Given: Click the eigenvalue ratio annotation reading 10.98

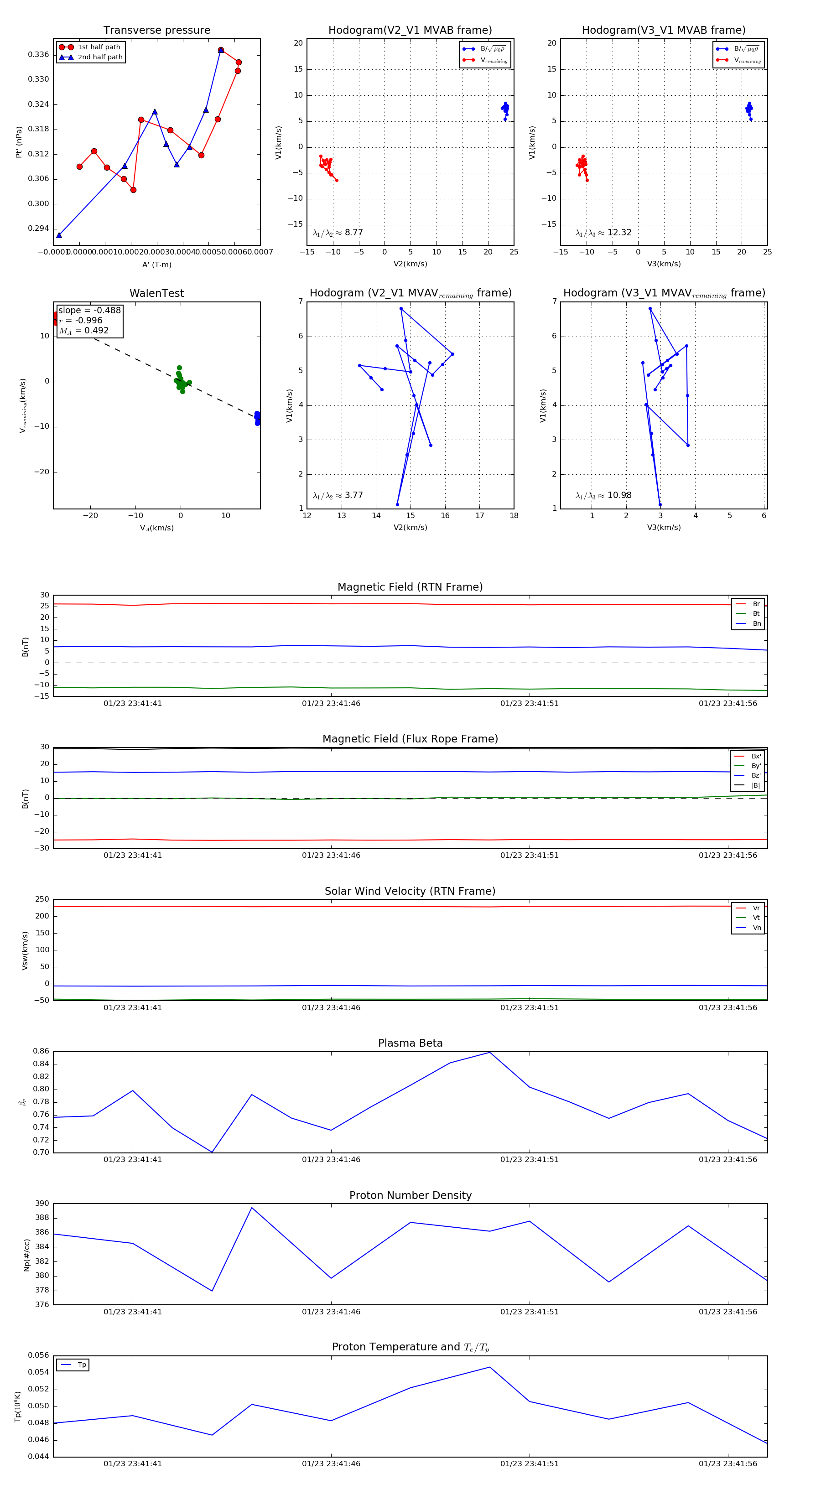Looking at the screenshot, I should tap(603, 495).
